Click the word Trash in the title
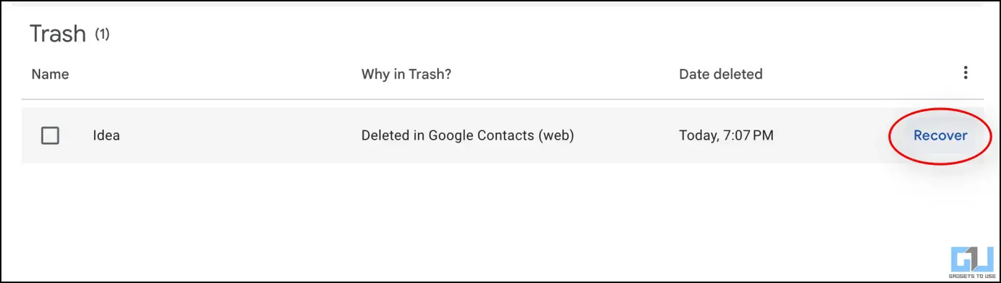Viewport: 1001px width, 283px height. (58, 34)
